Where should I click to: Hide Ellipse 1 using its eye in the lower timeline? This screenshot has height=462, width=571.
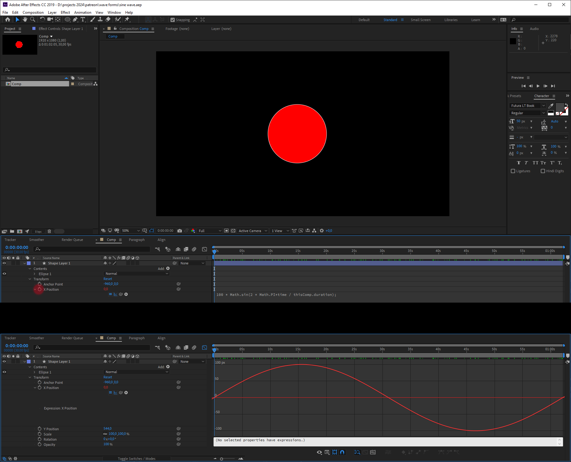4,372
